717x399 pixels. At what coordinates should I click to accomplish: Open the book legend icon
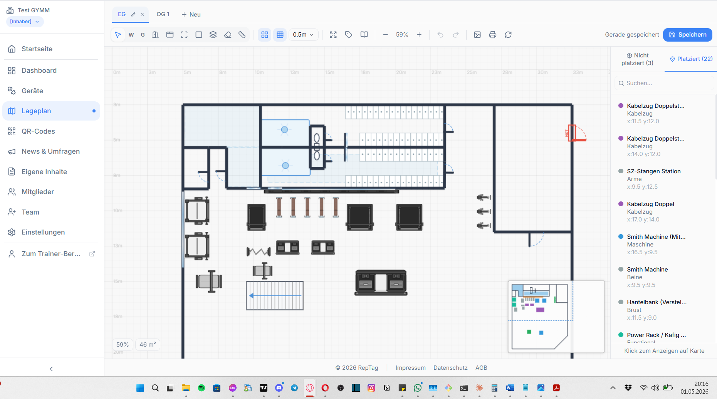coord(364,35)
